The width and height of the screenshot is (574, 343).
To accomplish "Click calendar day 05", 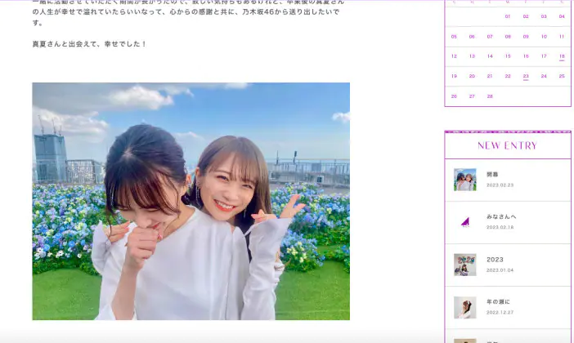I will tap(454, 37).
